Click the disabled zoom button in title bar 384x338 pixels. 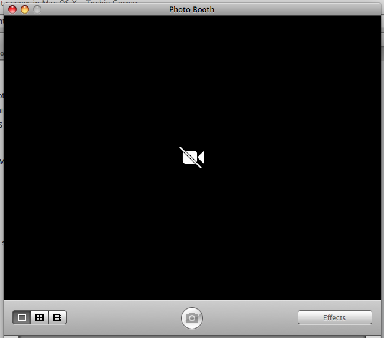tap(37, 9)
